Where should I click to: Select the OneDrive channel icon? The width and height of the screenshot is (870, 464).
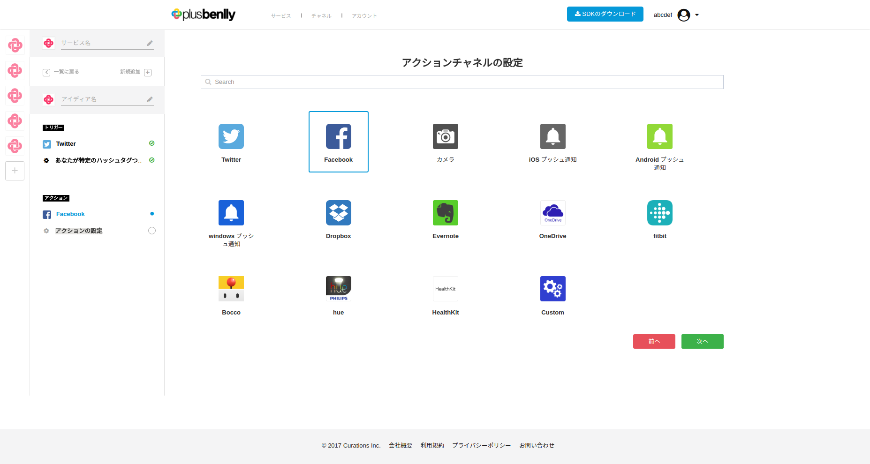tap(553, 213)
